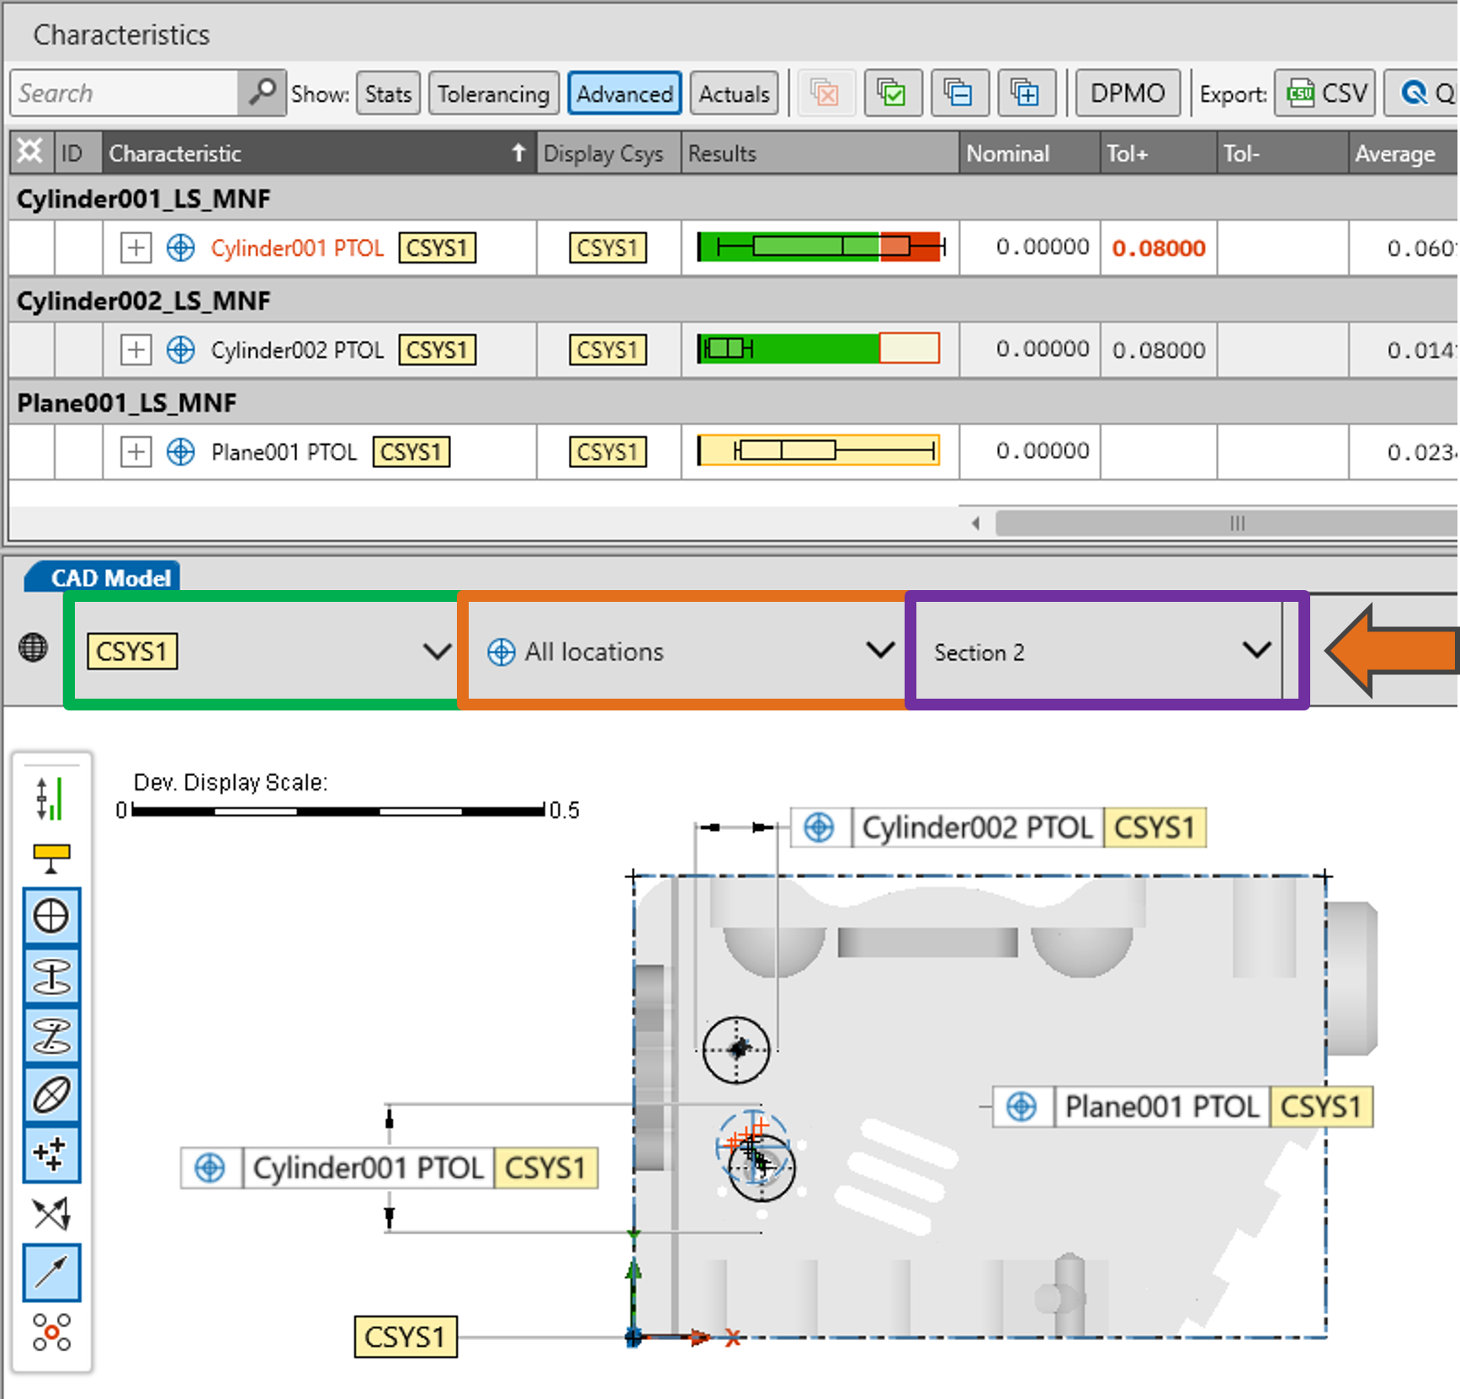Image resolution: width=1460 pixels, height=1399 pixels.
Task: Click the expand all rows icon
Action: (x=1024, y=93)
